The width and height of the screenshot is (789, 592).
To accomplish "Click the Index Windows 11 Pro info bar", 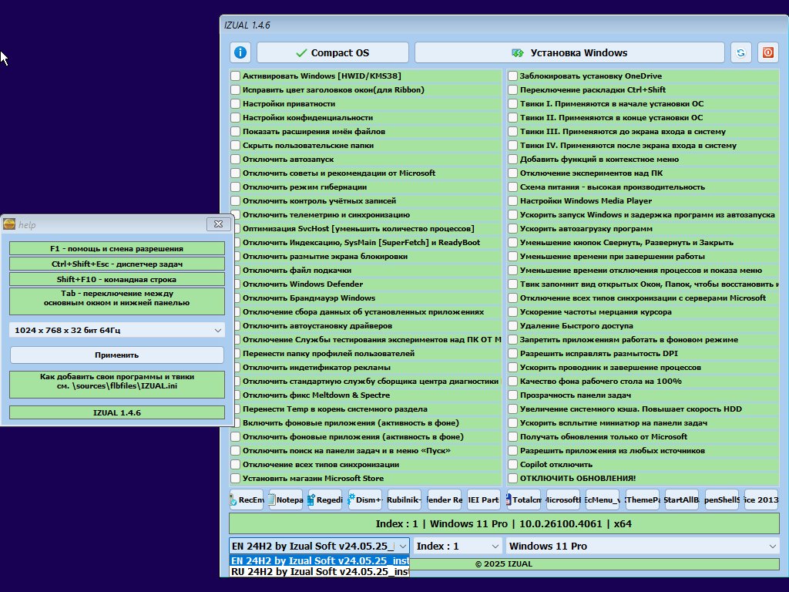I will (x=504, y=523).
